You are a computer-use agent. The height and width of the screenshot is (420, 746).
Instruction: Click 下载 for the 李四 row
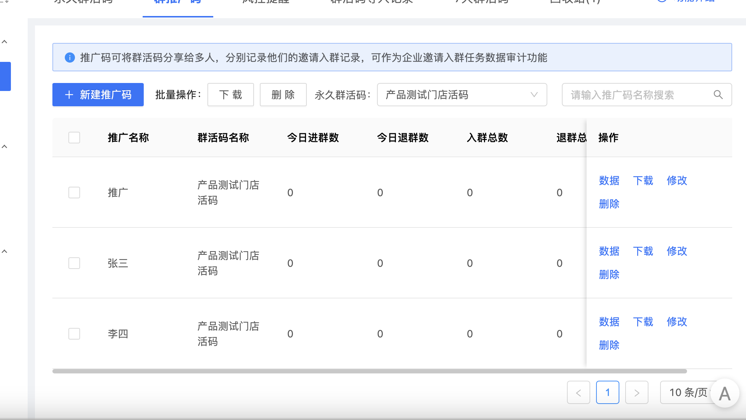tap(643, 322)
